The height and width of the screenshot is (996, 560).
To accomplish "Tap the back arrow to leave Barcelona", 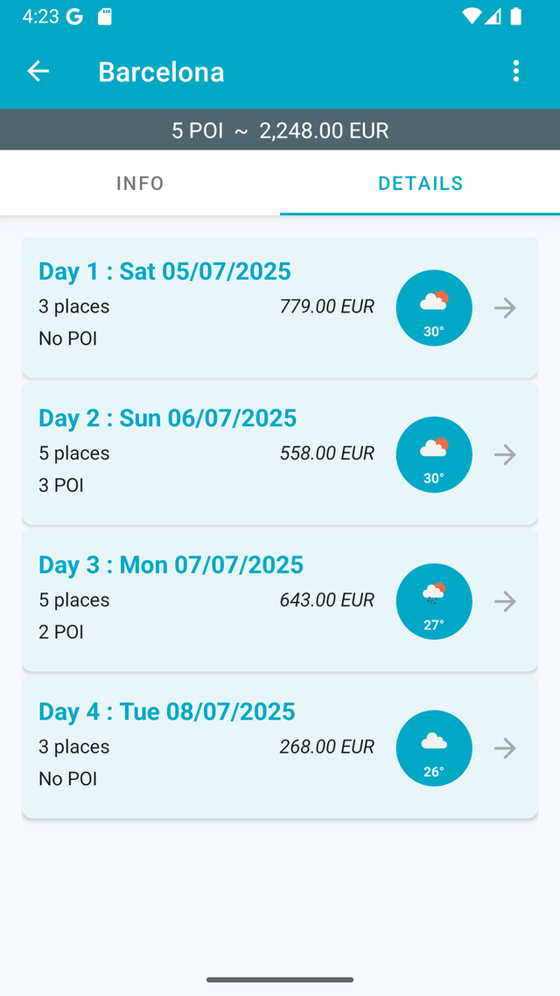I will click(38, 71).
